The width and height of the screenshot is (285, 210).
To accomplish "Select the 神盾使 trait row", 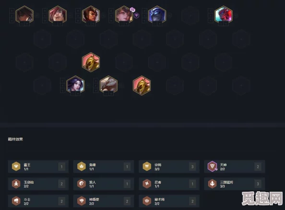I will pos(104,201).
